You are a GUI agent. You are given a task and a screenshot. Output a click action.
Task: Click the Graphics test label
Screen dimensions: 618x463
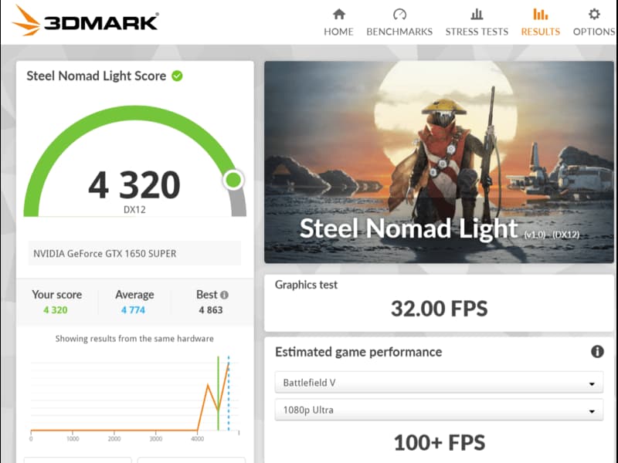coord(306,285)
